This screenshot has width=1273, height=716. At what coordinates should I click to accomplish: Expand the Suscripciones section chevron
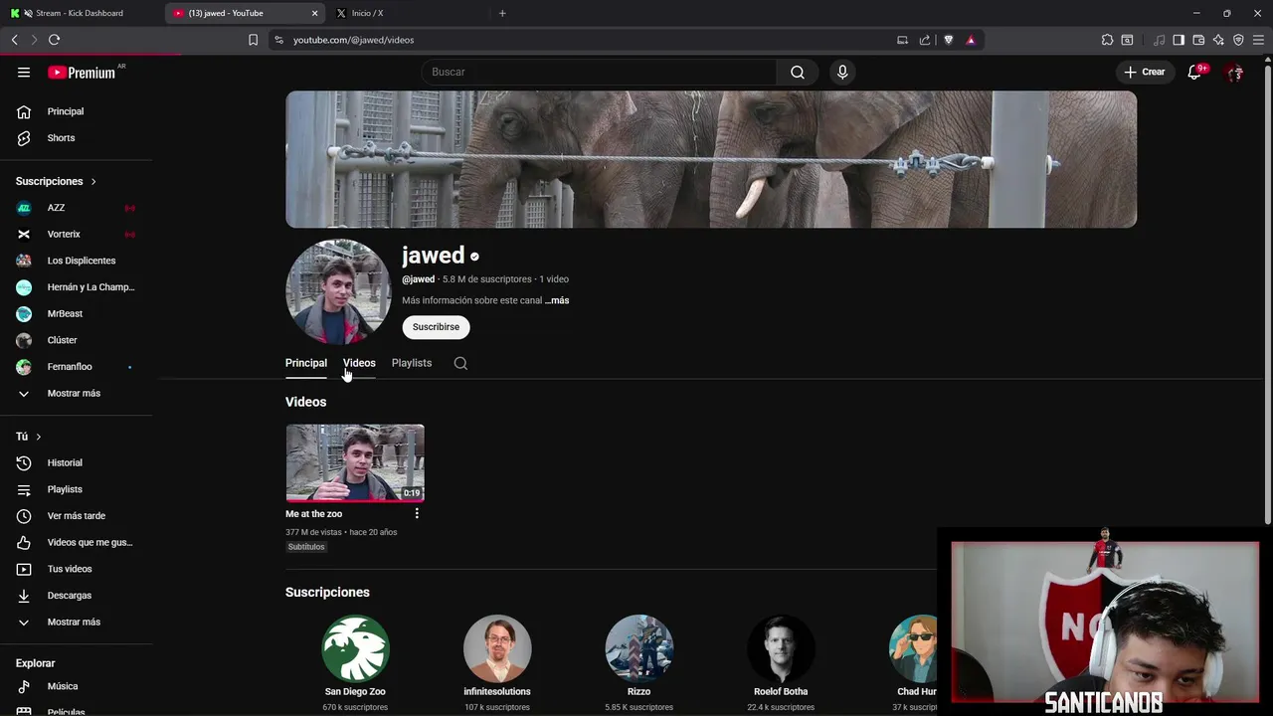[x=93, y=181]
